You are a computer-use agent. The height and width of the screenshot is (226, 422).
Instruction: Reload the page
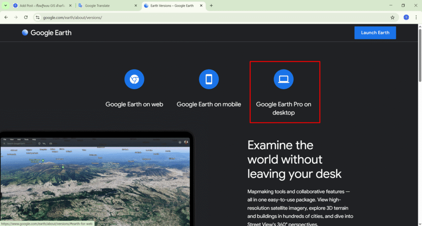pyautogui.click(x=26, y=17)
